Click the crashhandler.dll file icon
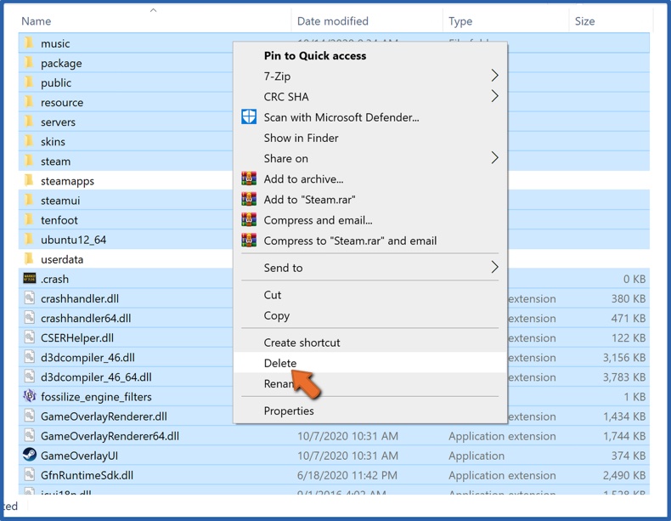Viewport: 671px width, 521px height. coord(30,298)
